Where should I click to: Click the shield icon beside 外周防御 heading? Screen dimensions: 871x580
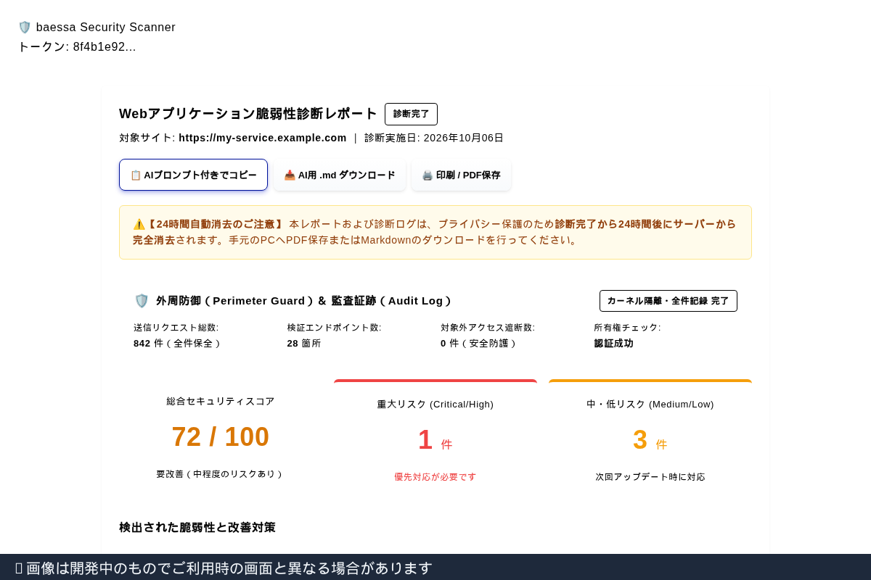coord(142,301)
